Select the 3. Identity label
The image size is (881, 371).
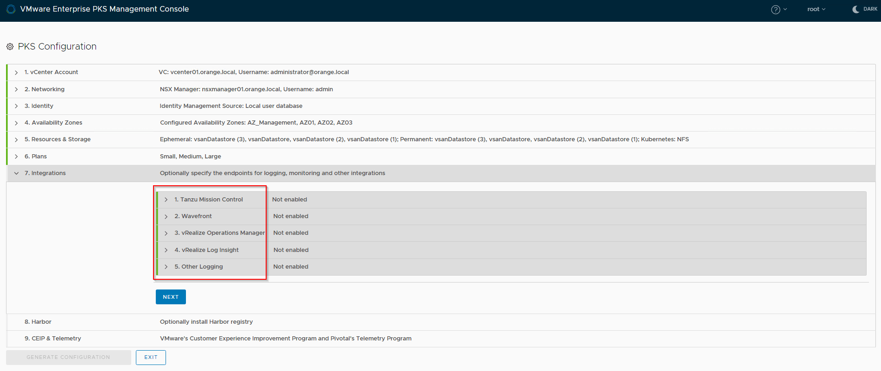pos(39,106)
